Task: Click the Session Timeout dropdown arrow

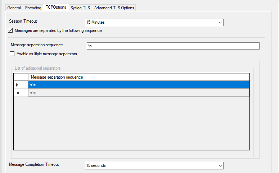Action: (220, 22)
